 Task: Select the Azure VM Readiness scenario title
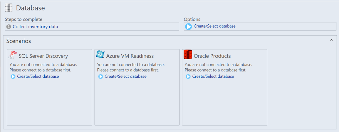[130, 56]
